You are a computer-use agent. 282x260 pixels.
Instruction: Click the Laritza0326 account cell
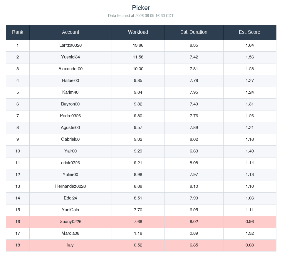point(70,45)
